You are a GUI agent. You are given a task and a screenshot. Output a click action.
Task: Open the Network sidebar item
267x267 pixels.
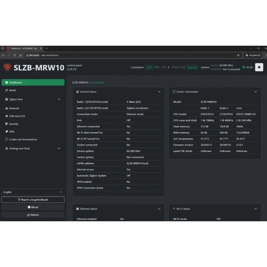click(14, 108)
